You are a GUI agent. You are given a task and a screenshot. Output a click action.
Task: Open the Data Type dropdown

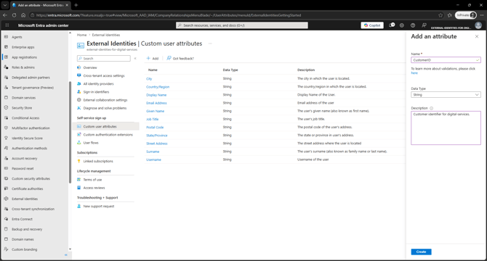click(446, 95)
